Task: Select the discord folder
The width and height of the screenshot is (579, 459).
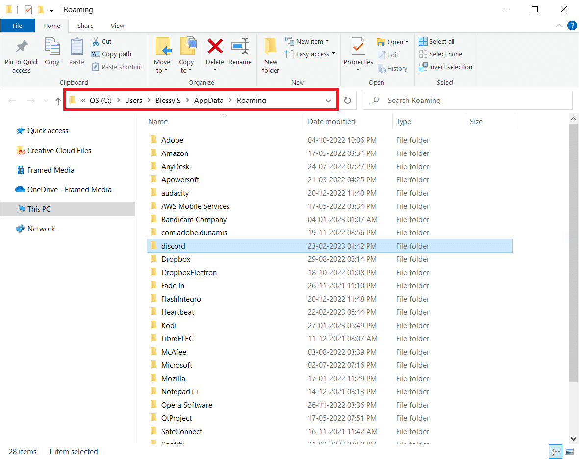Action: pos(329,246)
